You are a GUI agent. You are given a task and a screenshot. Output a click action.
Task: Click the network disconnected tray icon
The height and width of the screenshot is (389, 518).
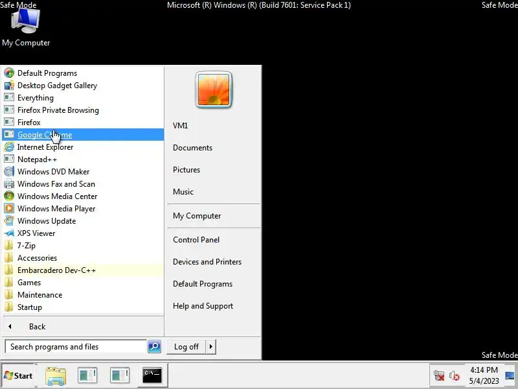click(439, 376)
